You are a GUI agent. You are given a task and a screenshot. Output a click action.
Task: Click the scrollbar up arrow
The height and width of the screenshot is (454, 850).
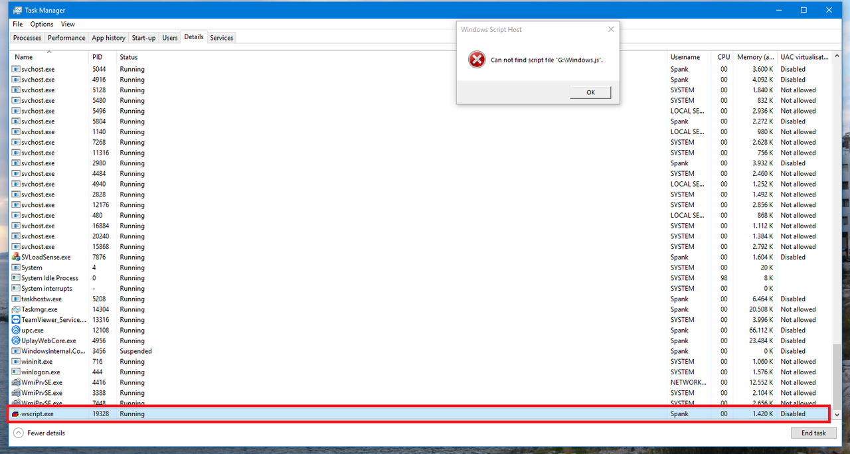(835, 56)
